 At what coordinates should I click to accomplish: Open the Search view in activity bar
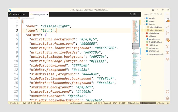click(168, 26)
